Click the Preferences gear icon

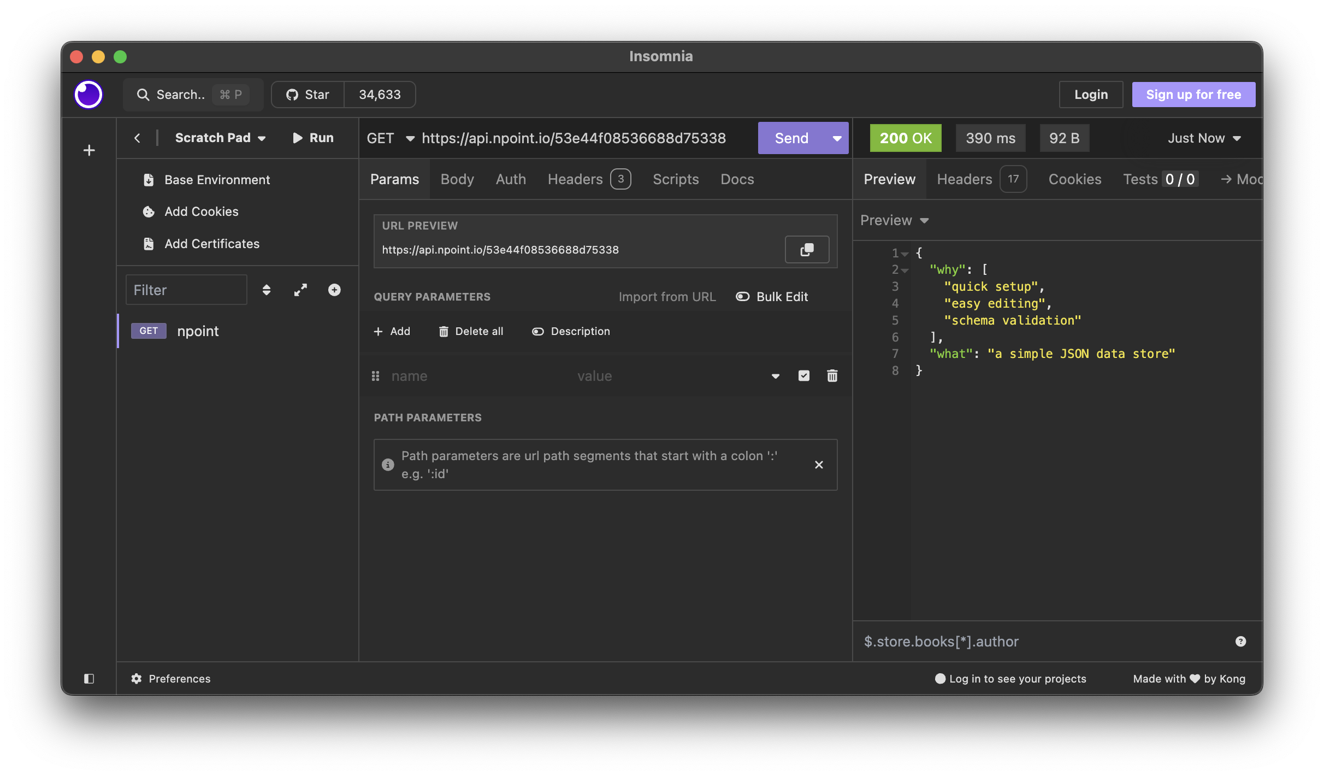click(137, 679)
